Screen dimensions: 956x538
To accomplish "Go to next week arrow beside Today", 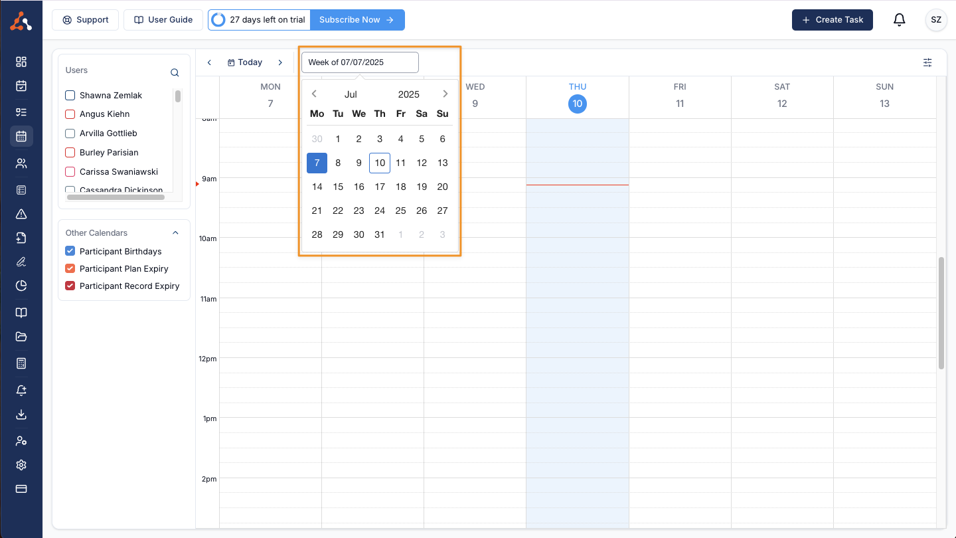I will [280, 62].
